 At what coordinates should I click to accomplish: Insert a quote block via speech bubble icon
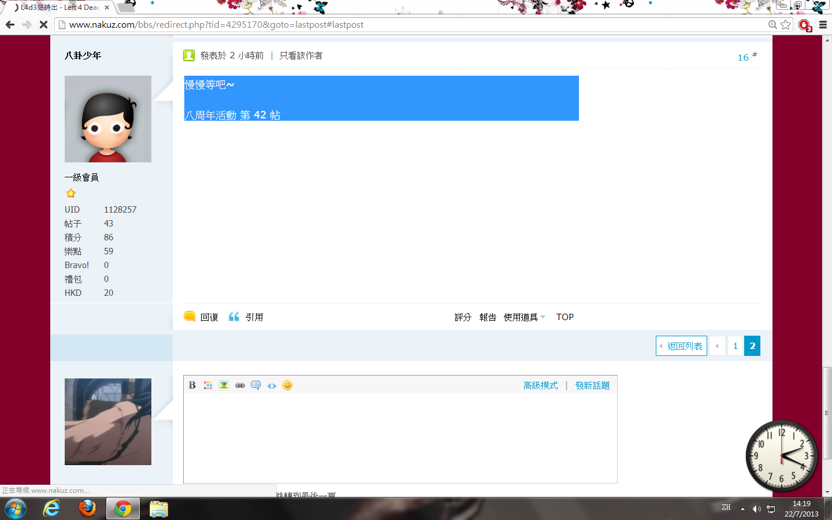255,385
